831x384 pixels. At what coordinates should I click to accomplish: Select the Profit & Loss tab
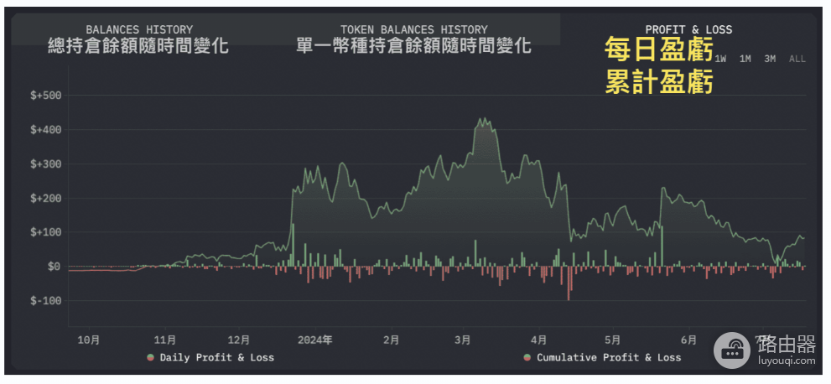[688, 29]
